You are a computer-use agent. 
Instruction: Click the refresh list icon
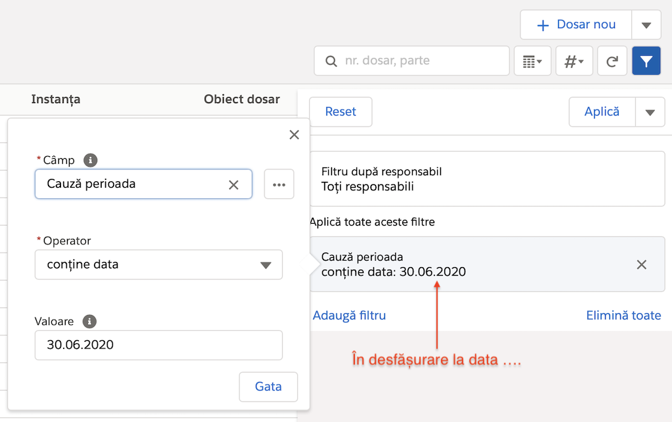pos(612,61)
